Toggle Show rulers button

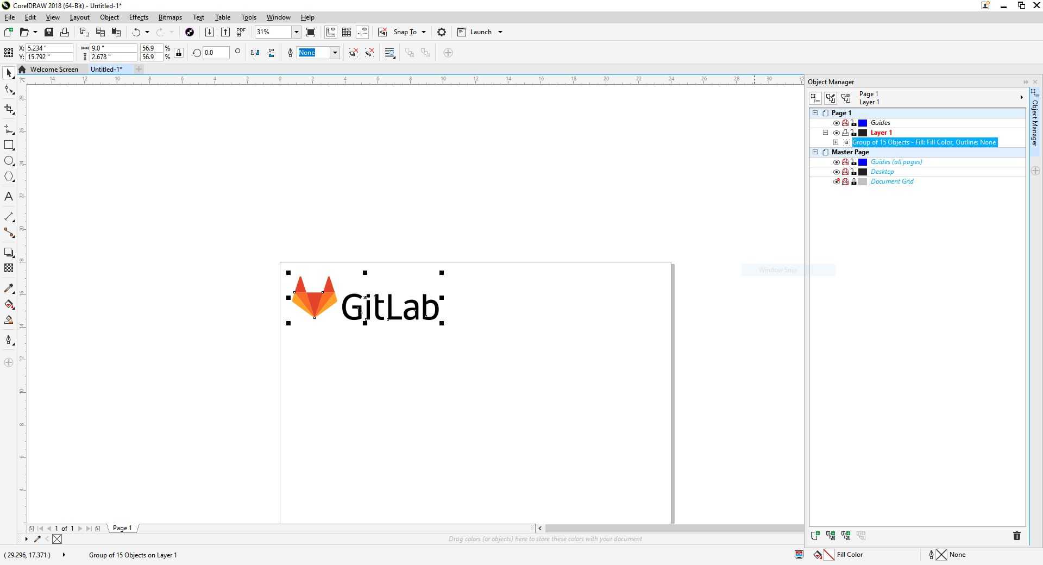[331, 32]
